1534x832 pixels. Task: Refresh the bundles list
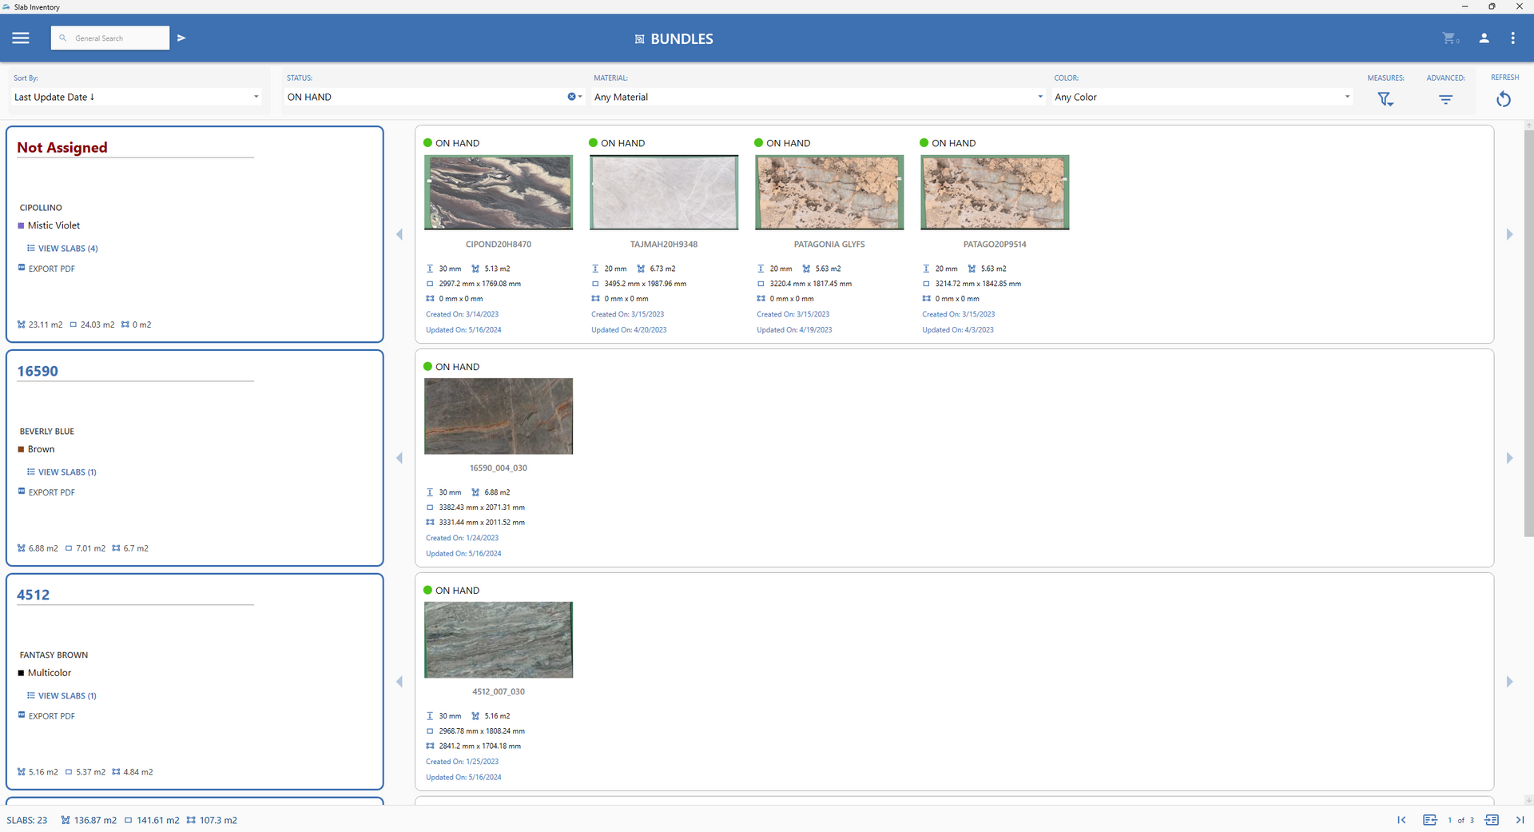pyautogui.click(x=1504, y=99)
